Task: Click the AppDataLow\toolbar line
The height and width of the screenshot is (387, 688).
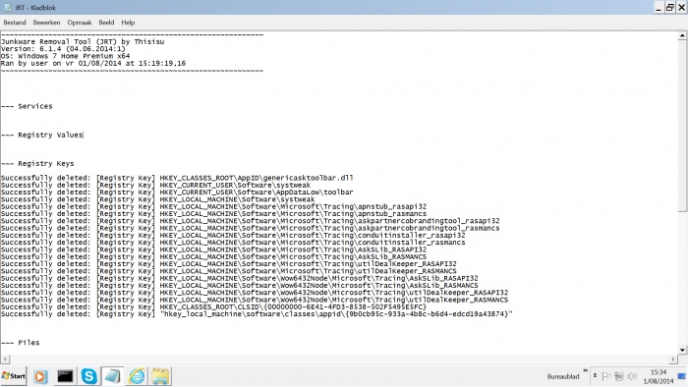Action: pos(177,192)
